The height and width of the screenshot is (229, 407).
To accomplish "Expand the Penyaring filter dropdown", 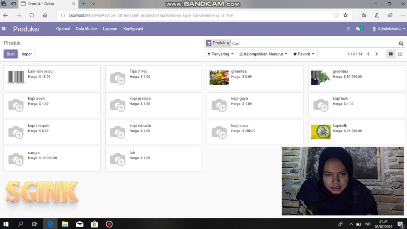I will tap(220, 54).
